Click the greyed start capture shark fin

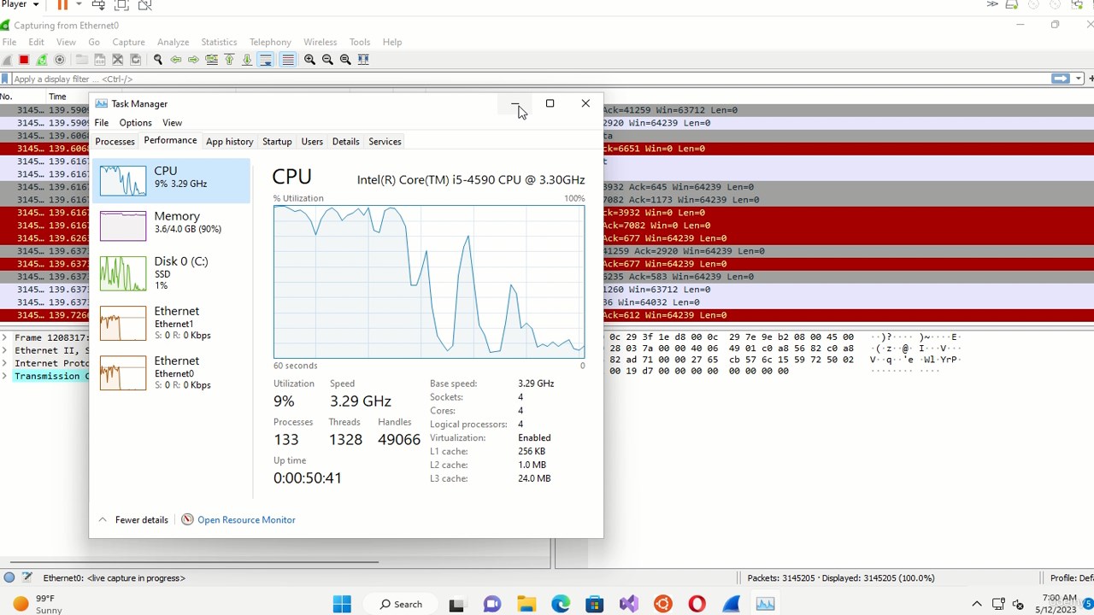pos(7,60)
